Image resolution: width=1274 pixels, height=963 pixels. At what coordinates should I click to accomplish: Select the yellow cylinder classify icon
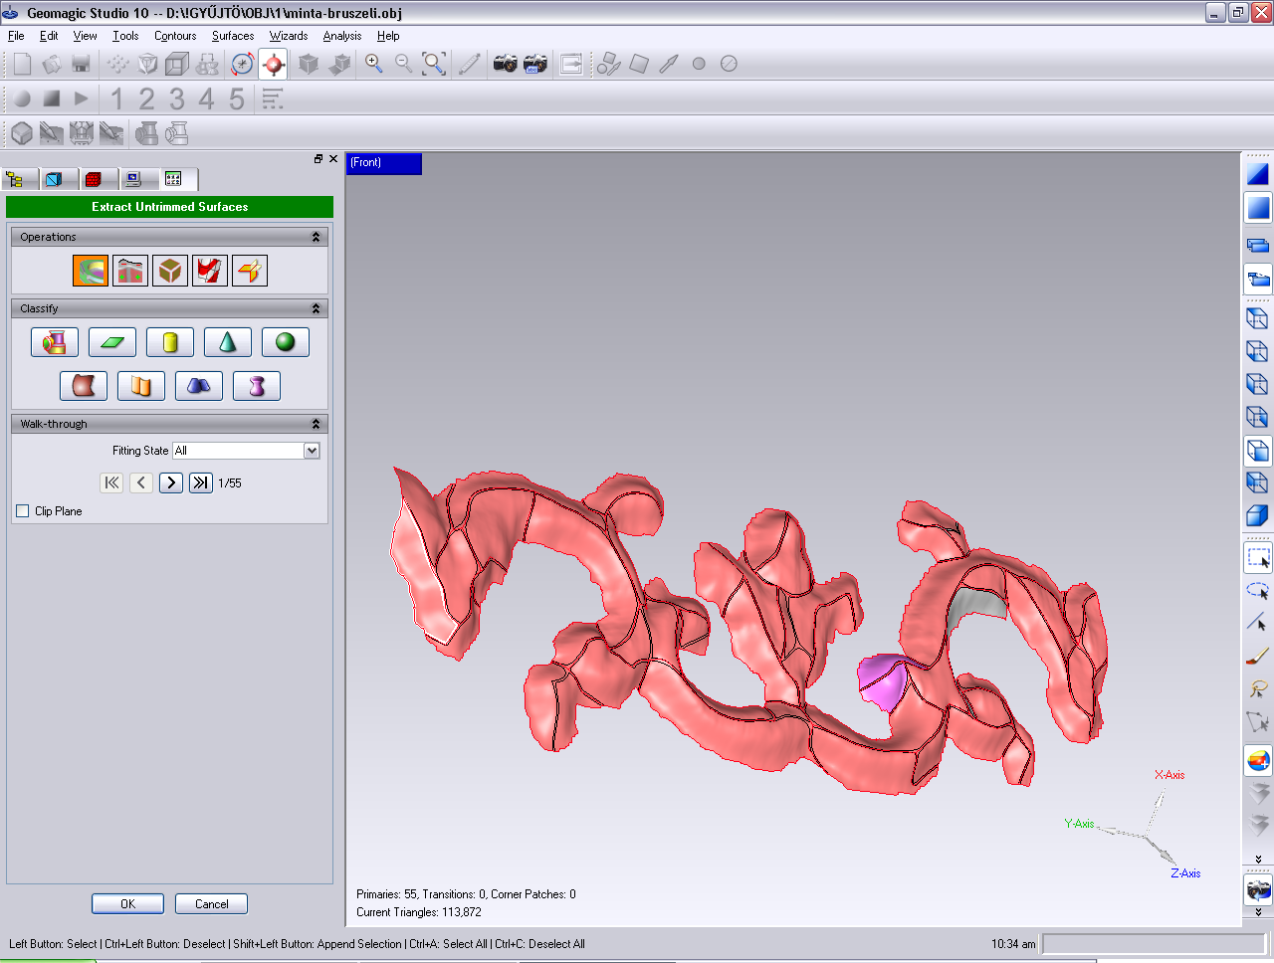pos(170,342)
